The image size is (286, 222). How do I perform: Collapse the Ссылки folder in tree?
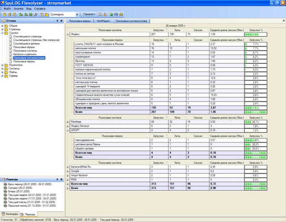pyautogui.click(x=2, y=33)
